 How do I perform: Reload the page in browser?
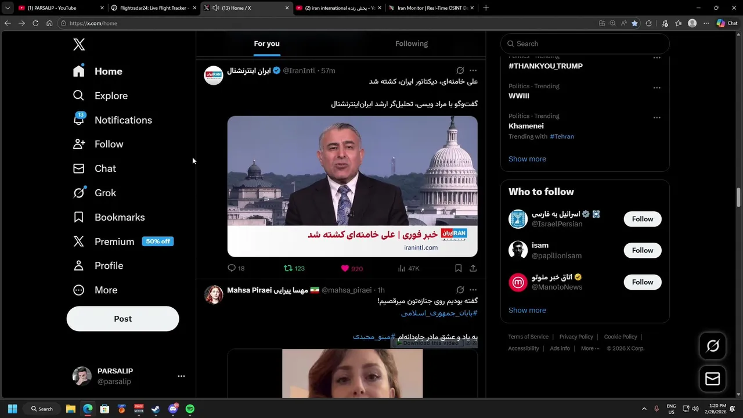[x=35, y=23]
